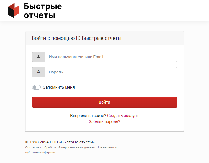Screen dimensions: 209x163
Task: Click blank space in the gray form header, right of the title
Action: [x=152, y=38]
